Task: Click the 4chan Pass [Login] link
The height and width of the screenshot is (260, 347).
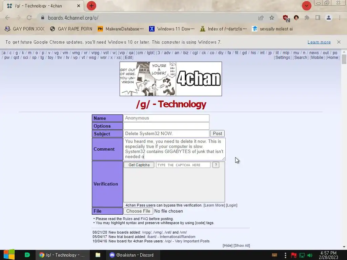Action: pyautogui.click(x=231, y=205)
